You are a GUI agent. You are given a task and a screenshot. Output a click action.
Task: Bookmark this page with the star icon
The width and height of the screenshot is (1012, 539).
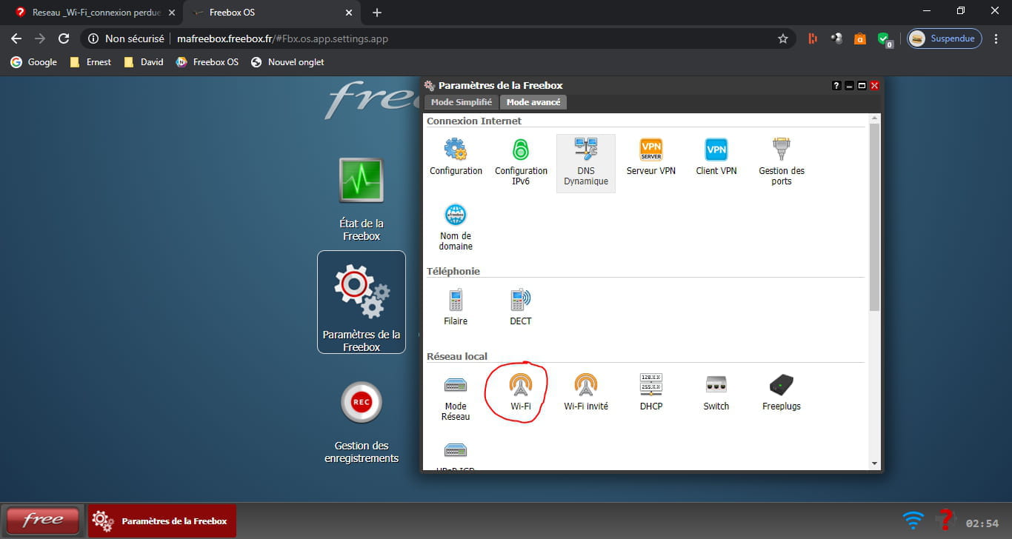point(783,38)
